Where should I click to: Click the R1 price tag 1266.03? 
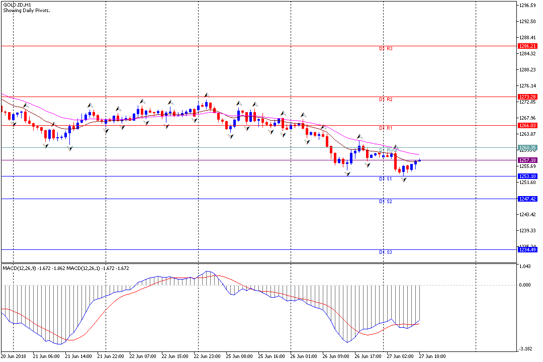[527, 125]
